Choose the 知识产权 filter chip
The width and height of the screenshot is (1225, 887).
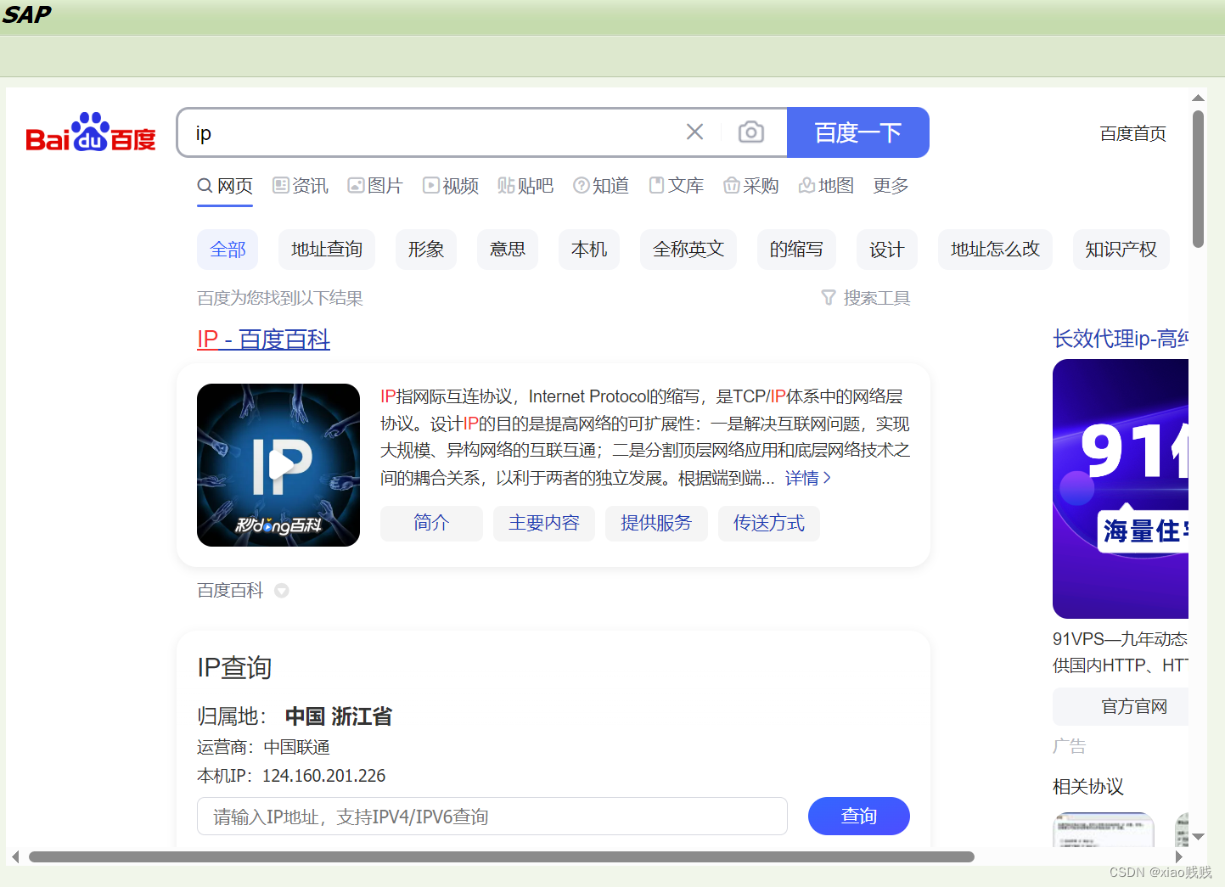tap(1121, 250)
